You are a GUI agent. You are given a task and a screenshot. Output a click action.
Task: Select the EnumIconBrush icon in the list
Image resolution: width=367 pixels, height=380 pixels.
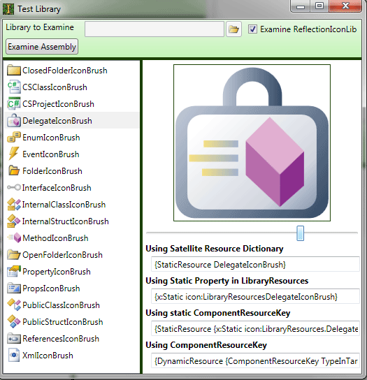point(14,138)
